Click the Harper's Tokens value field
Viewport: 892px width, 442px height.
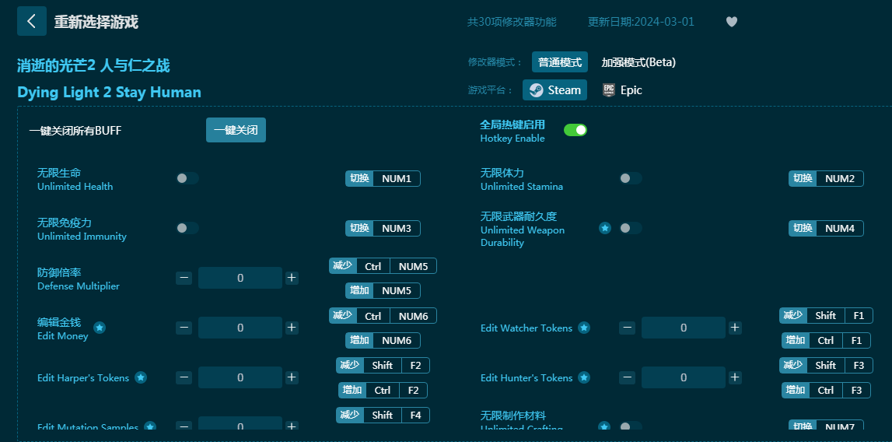point(240,377)
